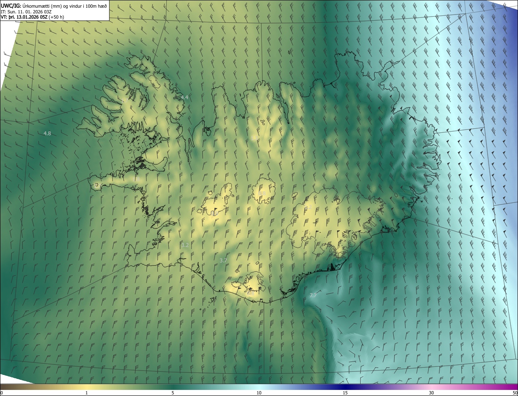Select the 30 tick label on color scale
This screenshot has height=396, width=518.
point(431,393)
